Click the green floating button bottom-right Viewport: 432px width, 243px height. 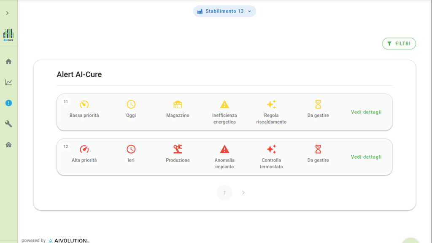[x=410, y=239]
